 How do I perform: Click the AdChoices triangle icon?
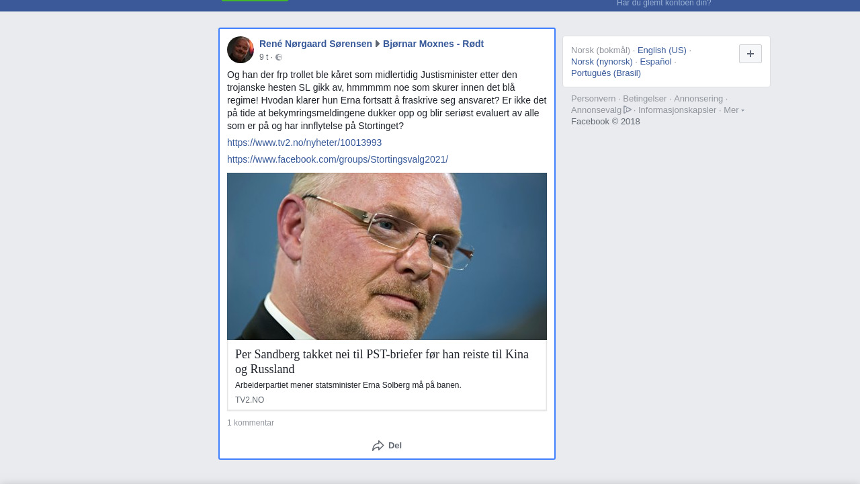pyautogui.click(x=628, y=110)
